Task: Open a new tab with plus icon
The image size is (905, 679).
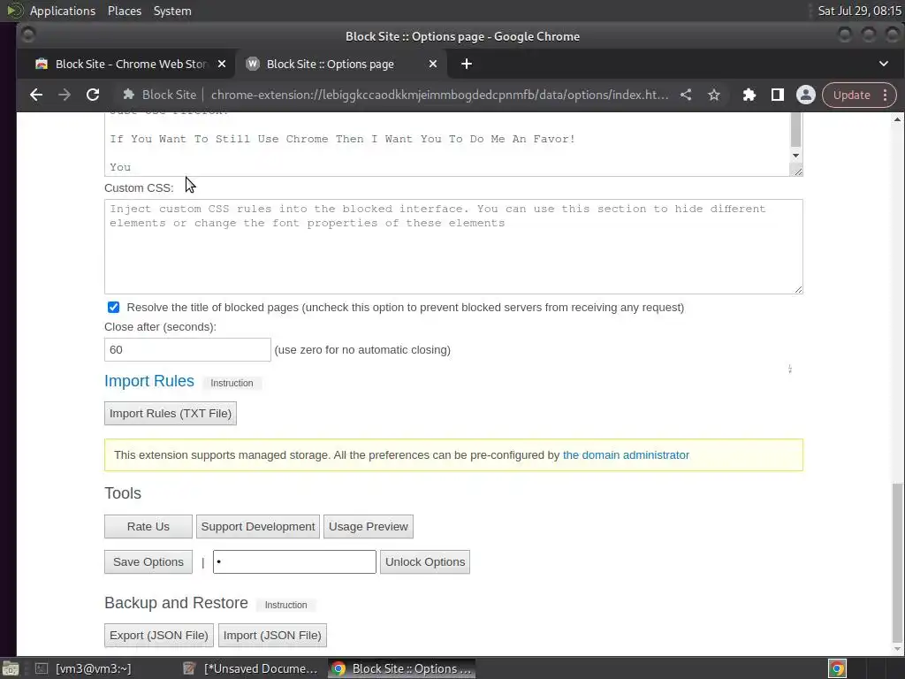Action: tap(467, 64)
